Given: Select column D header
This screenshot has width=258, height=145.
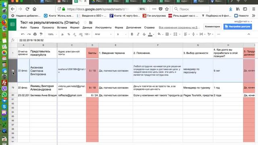Looking at the screenshot, I should click(92, 45).
